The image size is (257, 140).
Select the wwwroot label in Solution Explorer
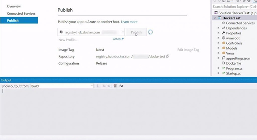(233, 38)
